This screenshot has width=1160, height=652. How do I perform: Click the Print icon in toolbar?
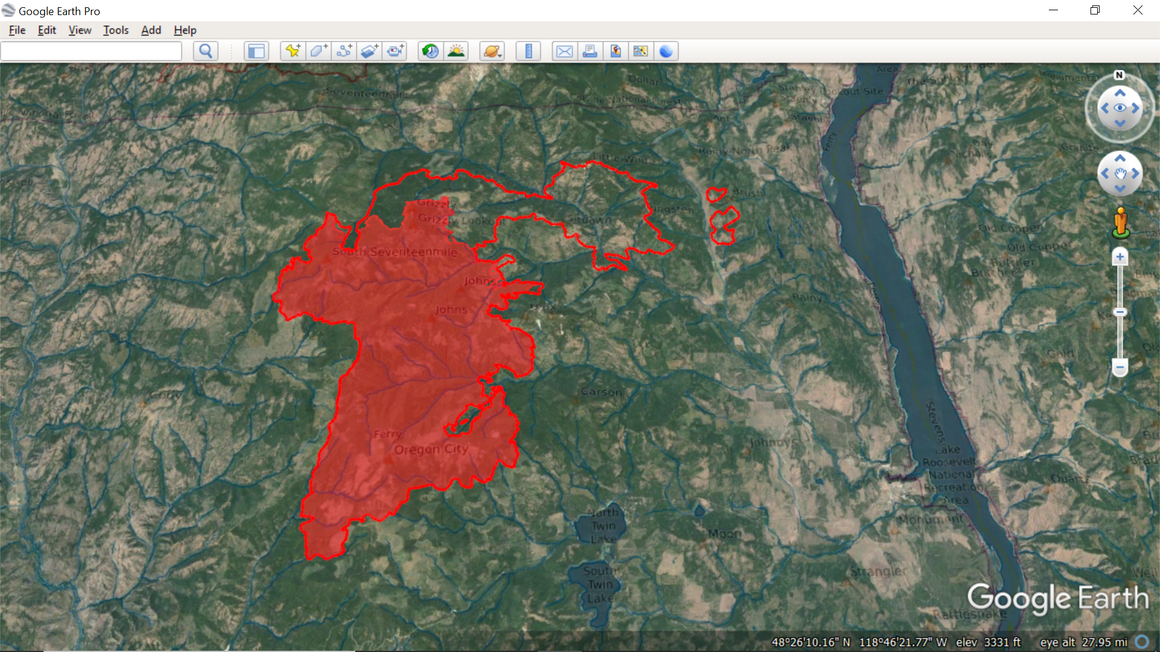pyautogui.click(x=590, y=51)
